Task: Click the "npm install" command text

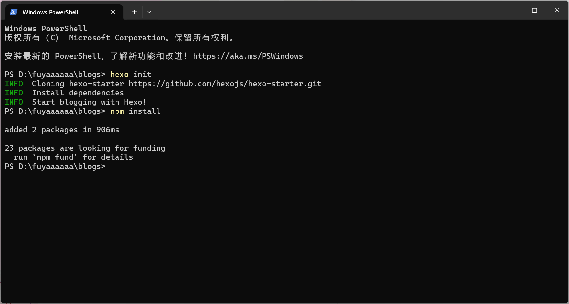Action: coord(135,111)
